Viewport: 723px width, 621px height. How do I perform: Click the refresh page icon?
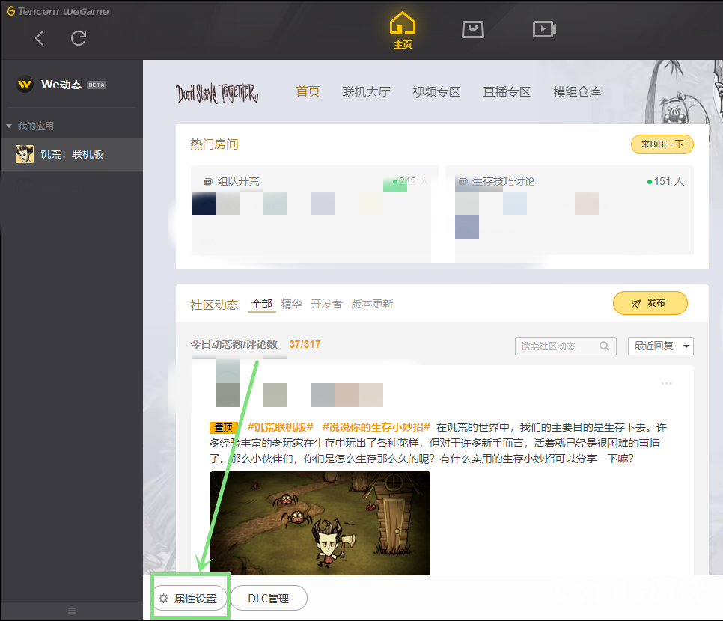click(80, 37)
